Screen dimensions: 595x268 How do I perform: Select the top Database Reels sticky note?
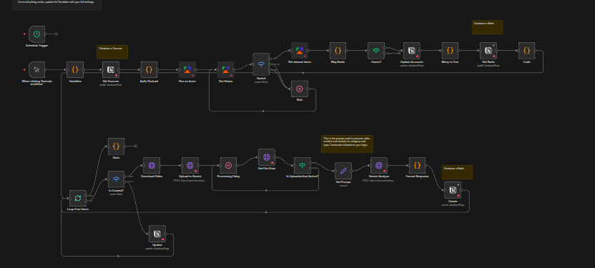487,27
